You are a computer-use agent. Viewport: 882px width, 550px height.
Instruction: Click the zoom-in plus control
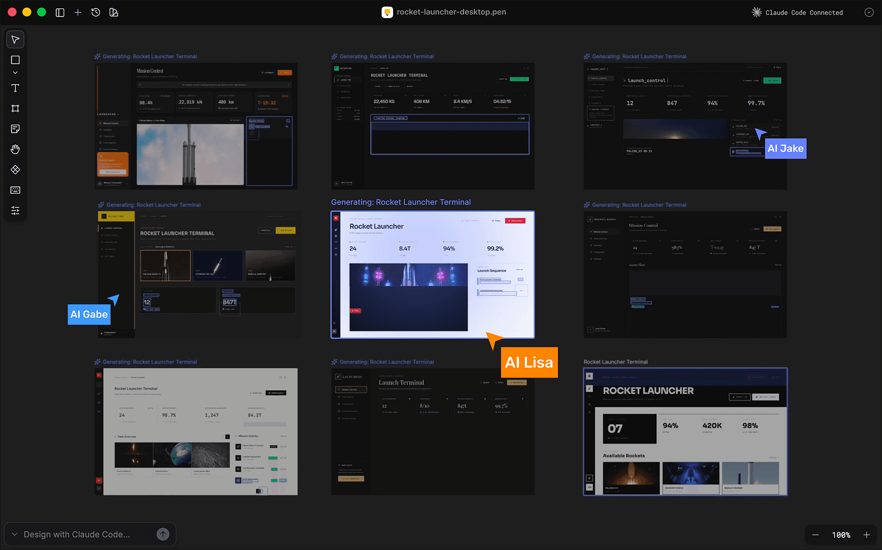[866, 535]
